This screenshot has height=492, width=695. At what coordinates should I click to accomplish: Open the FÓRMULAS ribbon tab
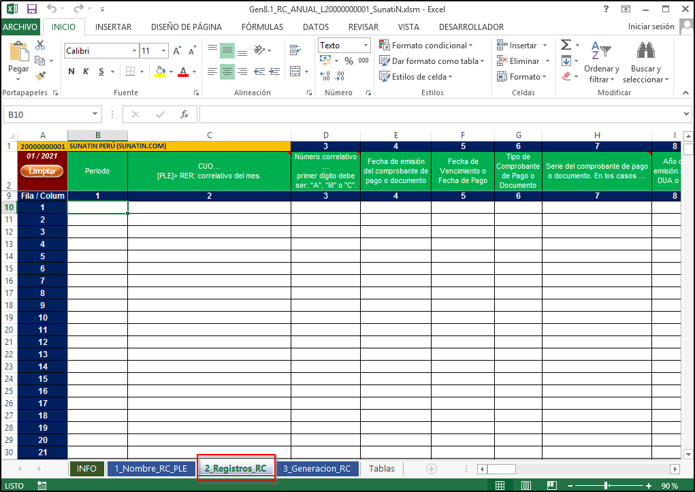(262, 27)
